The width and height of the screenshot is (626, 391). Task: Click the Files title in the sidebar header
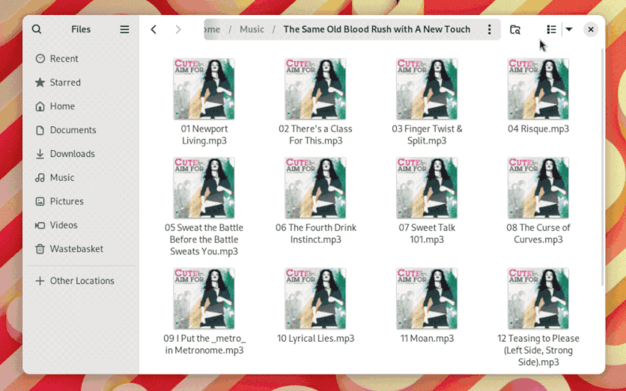[x=81, y=29]
